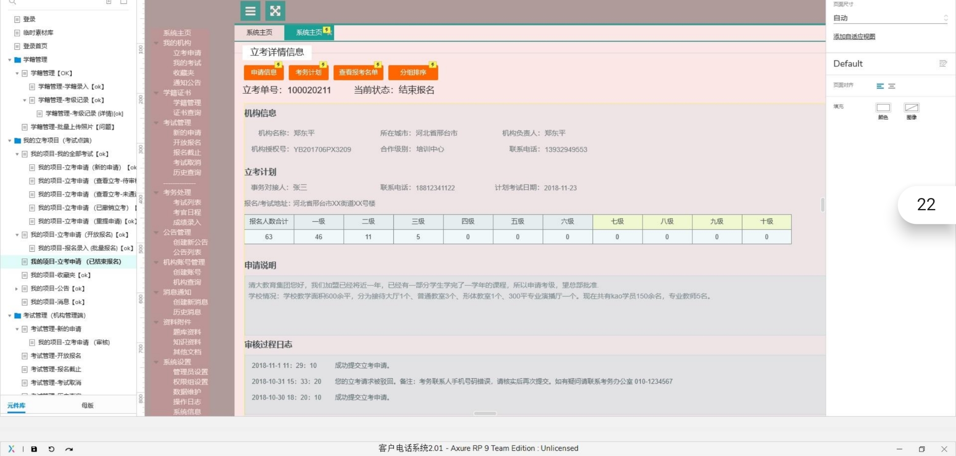This screenshot has height=456, width=956.
Task: Choose the fill color swatch
Action: coord(883,108)
